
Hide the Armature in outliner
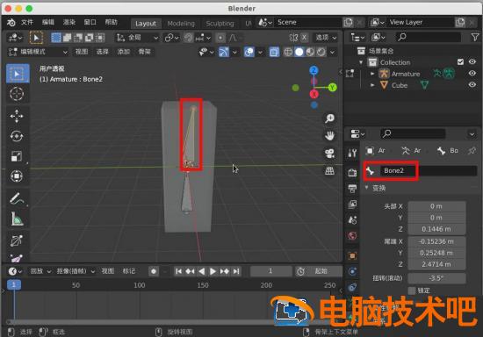pyautogui.click(x=472, y=74)
